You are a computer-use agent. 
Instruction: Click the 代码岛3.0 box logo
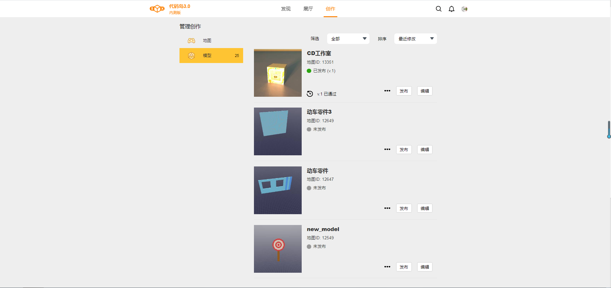[157, 9]
